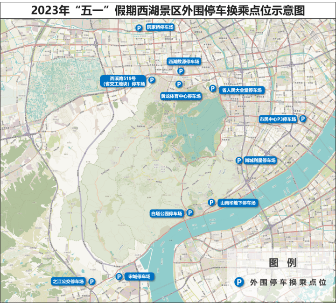Viewport: 336px width, 303px height.
Task: Click the P icon beside 白塔公园停车场
Action: (190, 213)
